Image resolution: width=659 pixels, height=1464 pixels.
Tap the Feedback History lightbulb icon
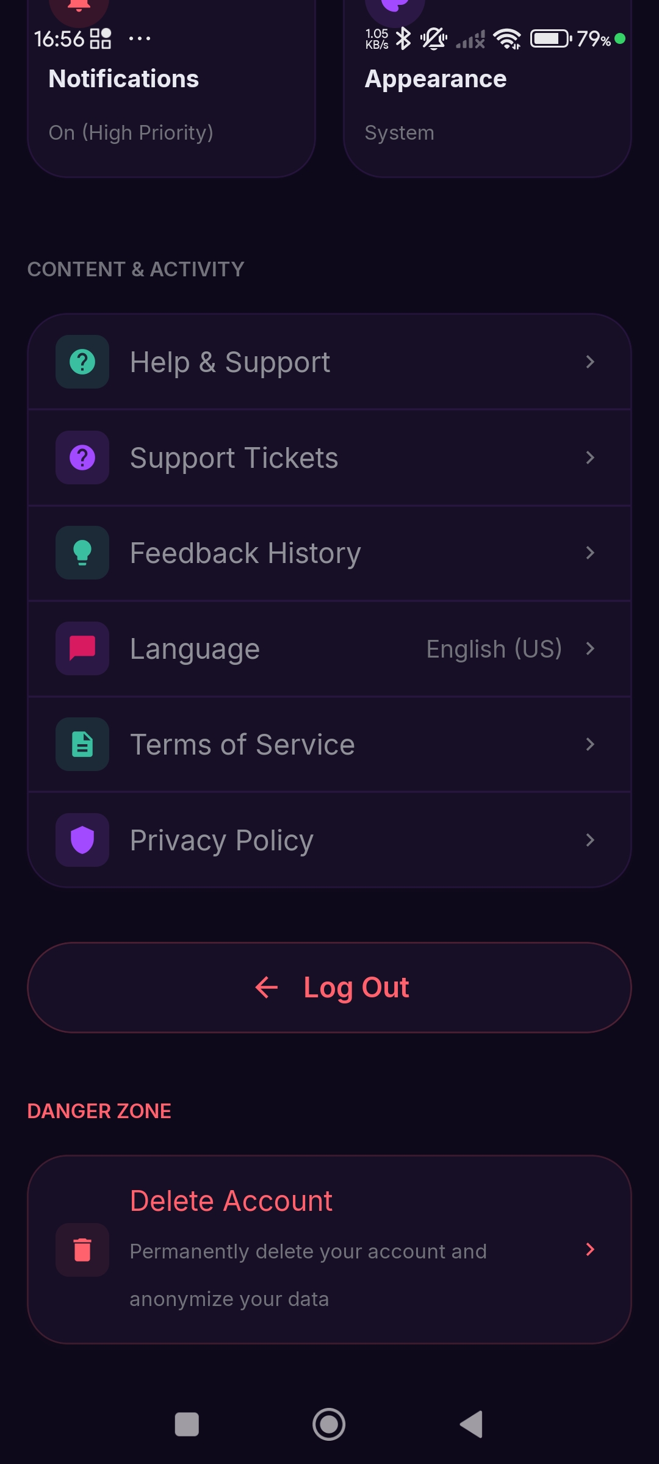tap(82, 553)
